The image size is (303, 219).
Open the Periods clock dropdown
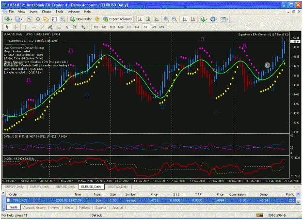[x=214, y=19]
